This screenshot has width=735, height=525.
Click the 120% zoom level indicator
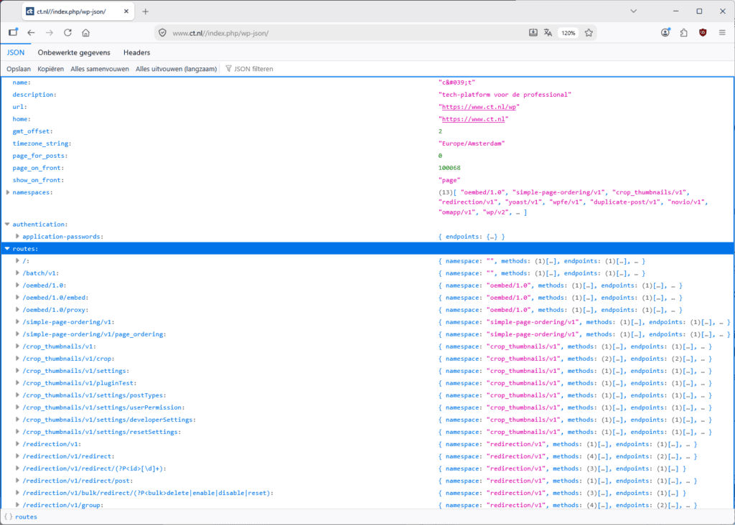pos(568,33)
